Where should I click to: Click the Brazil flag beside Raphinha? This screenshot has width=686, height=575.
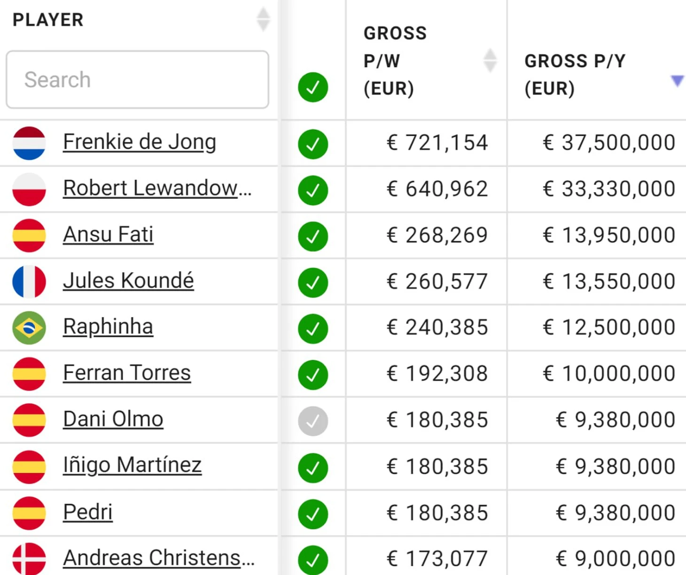(x=29, y=327)
